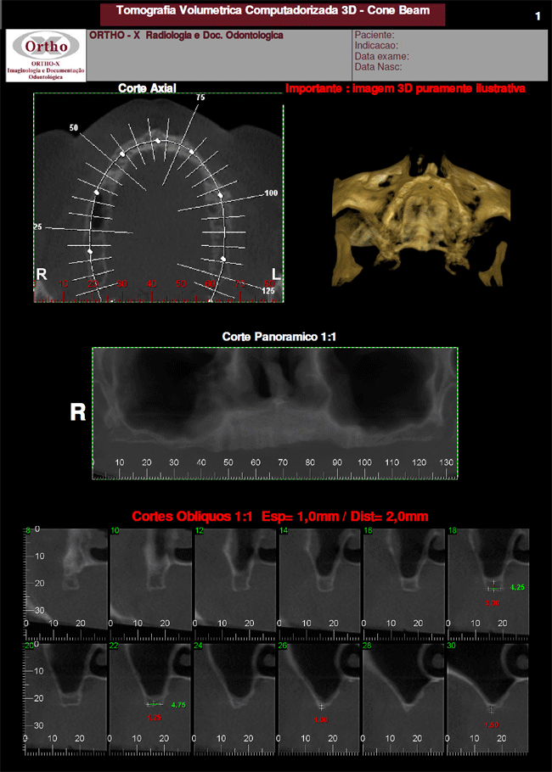
Task: Click the Ortho-X clinic logo
Action: tap(44, 56)
